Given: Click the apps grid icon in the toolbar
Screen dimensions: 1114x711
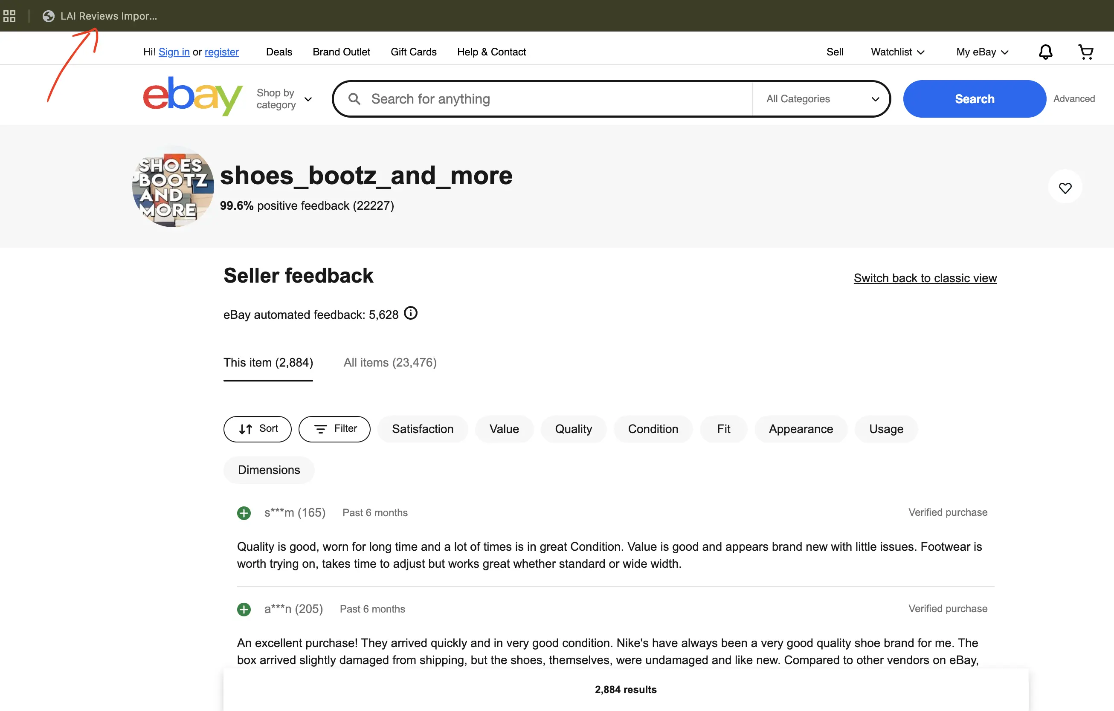Looking at the screenshot, I should [x=9, y=16].
